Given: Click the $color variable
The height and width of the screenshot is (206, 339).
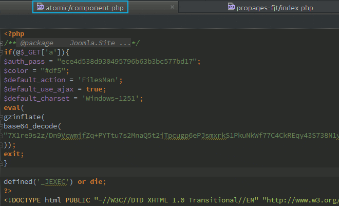Looking at the screenshot, I should pos(16,71).
